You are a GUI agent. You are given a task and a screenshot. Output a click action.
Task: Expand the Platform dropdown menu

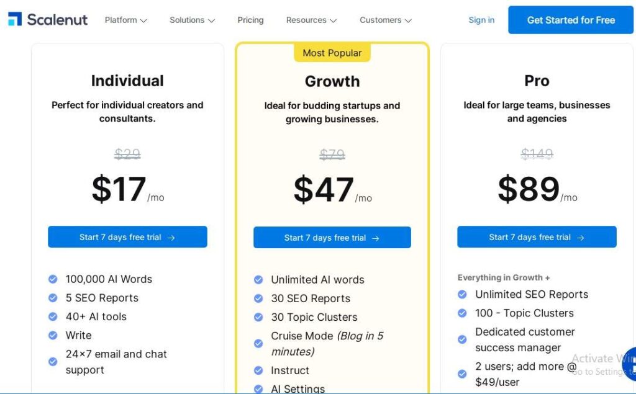click(125, 20)
